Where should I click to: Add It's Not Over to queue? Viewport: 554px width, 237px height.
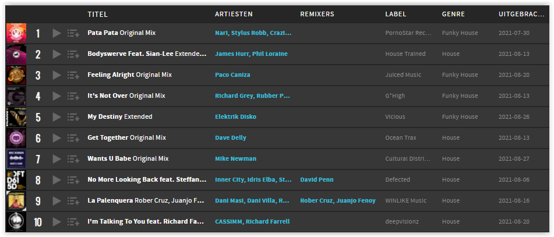[x=73, y=96]
